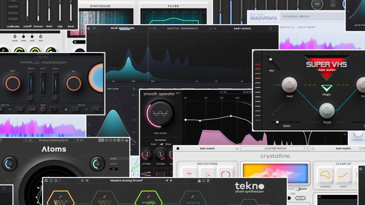Click the Sides icon in Clean-Up

[x=343, y=175]
